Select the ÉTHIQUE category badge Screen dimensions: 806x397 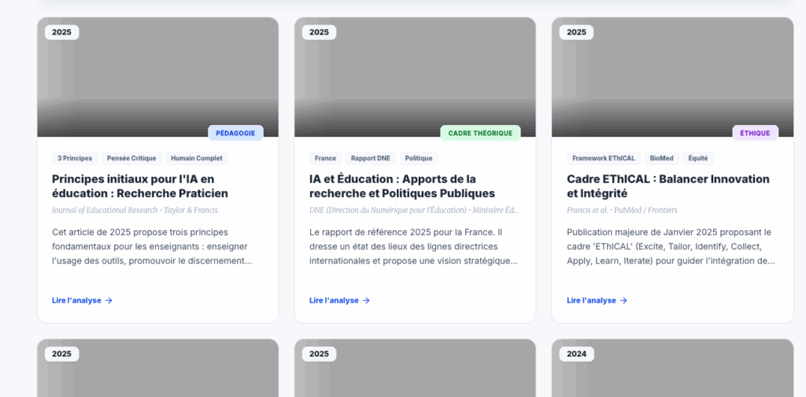pyautogui.click(x=755, y=133)
